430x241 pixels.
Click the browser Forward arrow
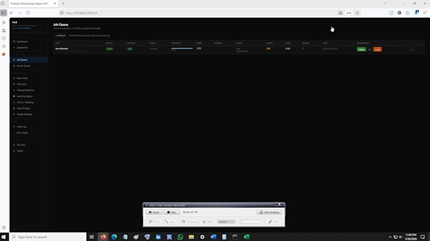(20, 13)
